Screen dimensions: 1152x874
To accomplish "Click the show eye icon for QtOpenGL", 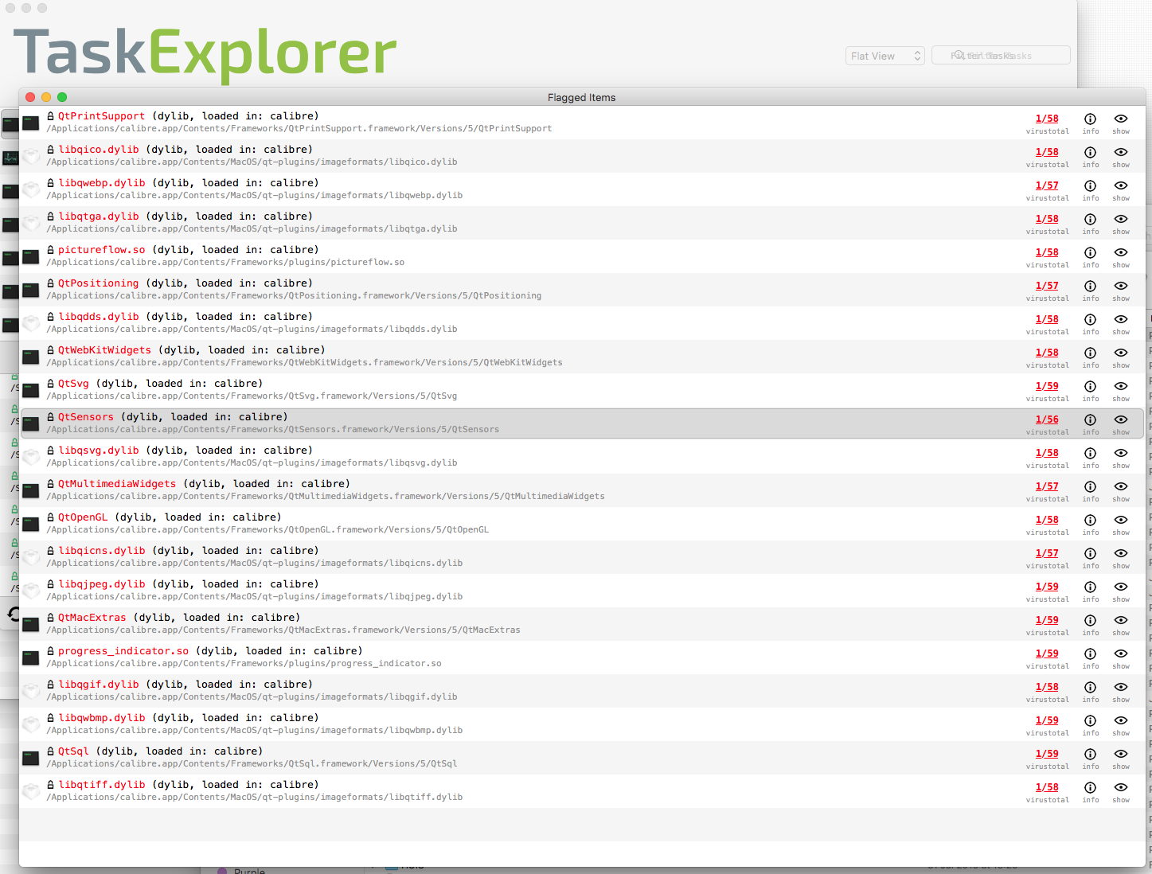I will tap(1121, 520).
